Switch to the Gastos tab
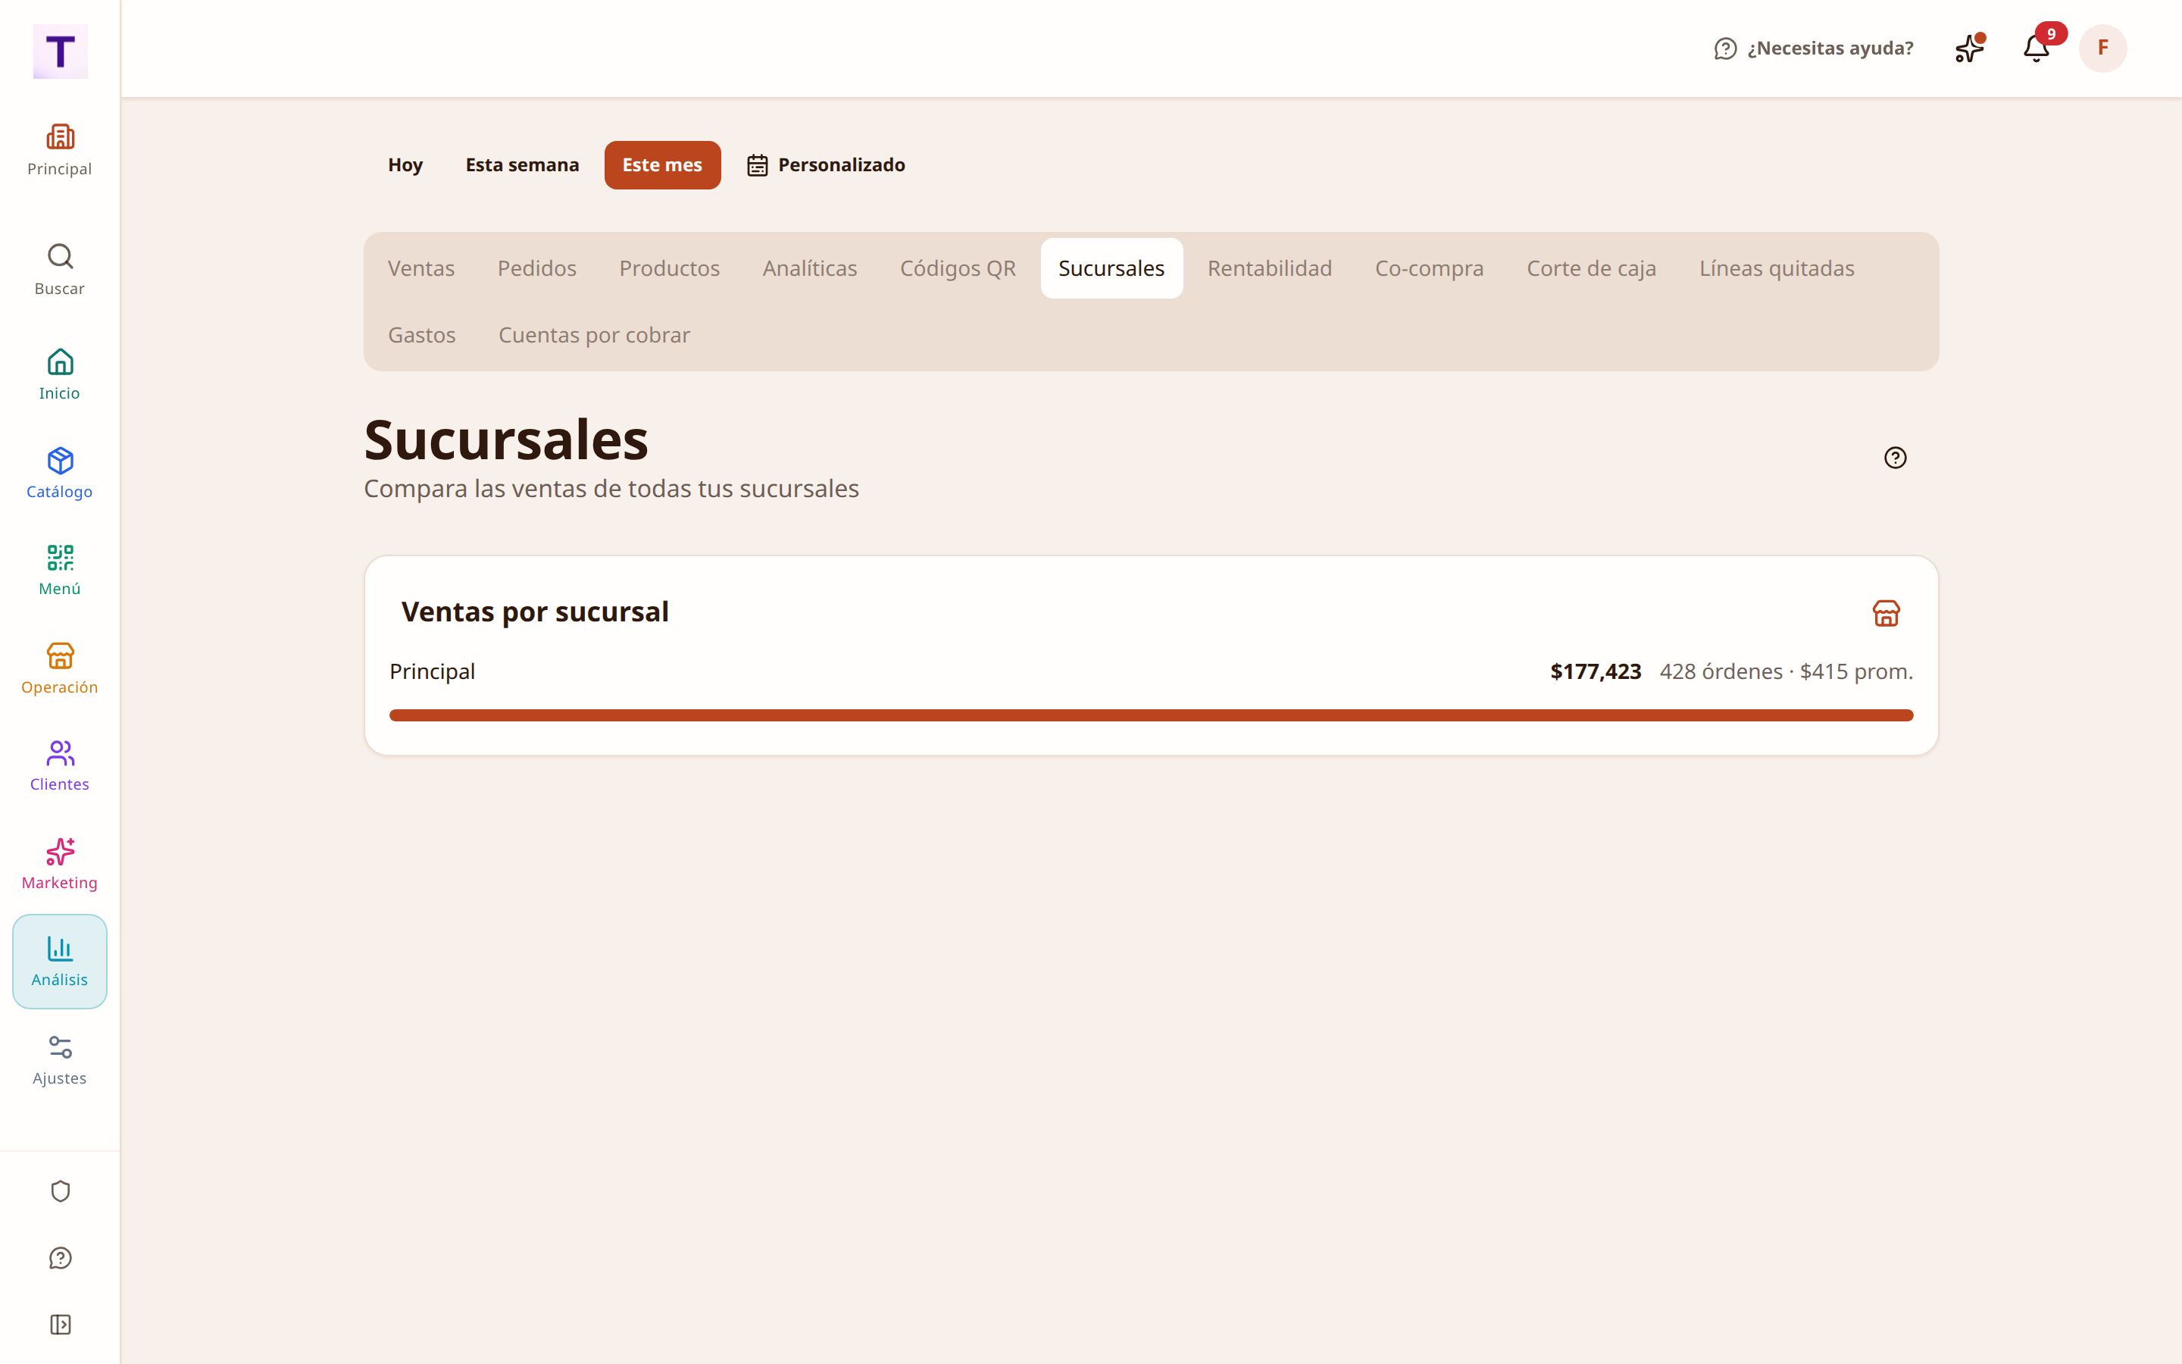 tap(421, 335)
